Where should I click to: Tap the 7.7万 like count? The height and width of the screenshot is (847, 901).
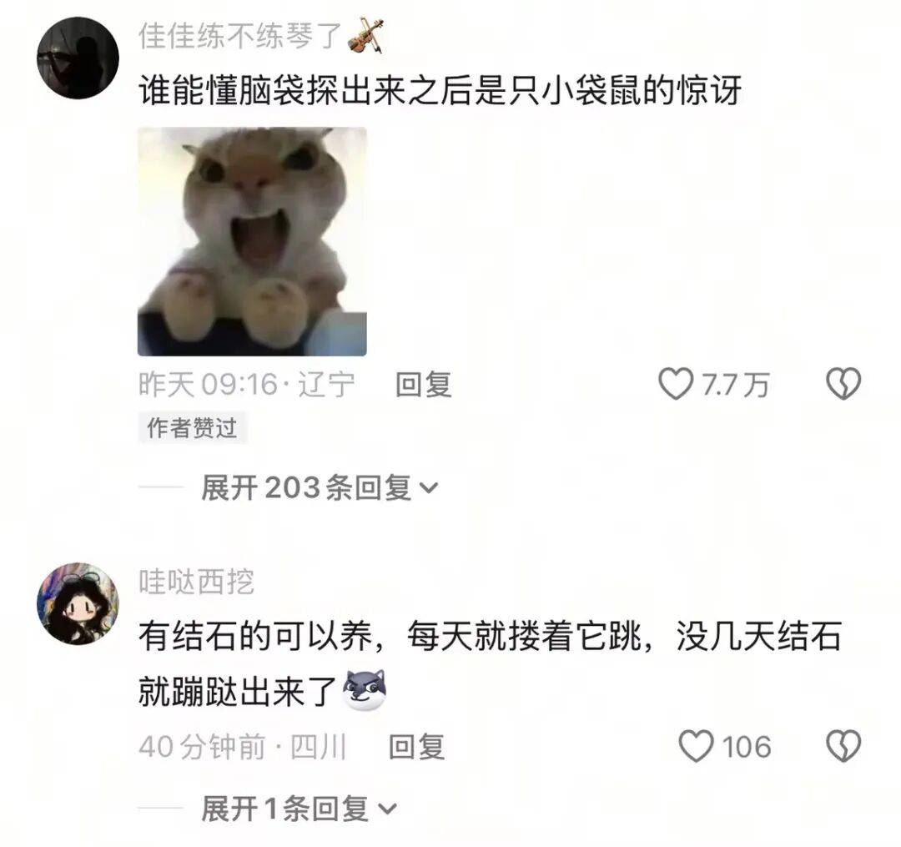pos(735,385)
